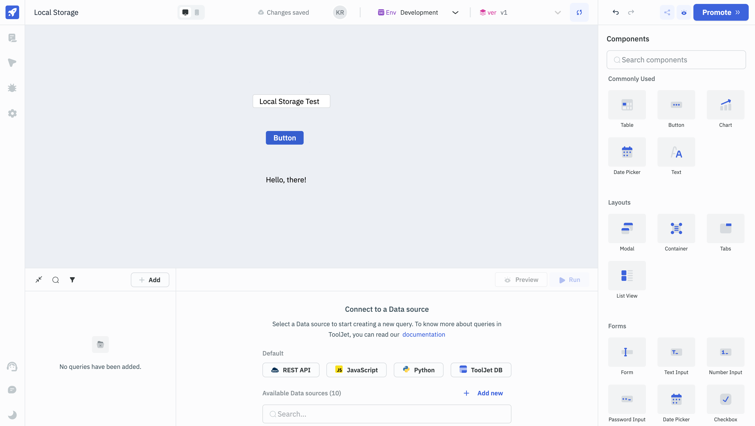Click the undo arrow icon

(x=616, y=12)
